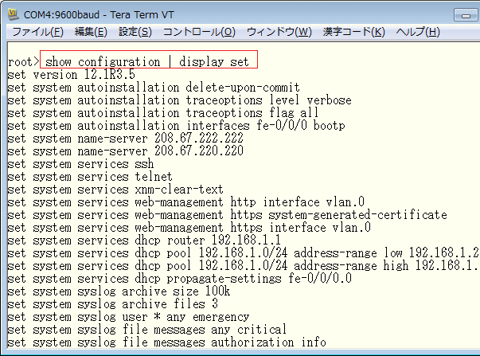This screenshot has width=480, height=356.
Task: Click the name-server 208.67.222.222 line
Action: pos(125,139)
